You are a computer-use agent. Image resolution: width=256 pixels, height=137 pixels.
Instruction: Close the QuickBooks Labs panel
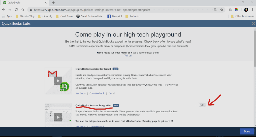point(253,23)
